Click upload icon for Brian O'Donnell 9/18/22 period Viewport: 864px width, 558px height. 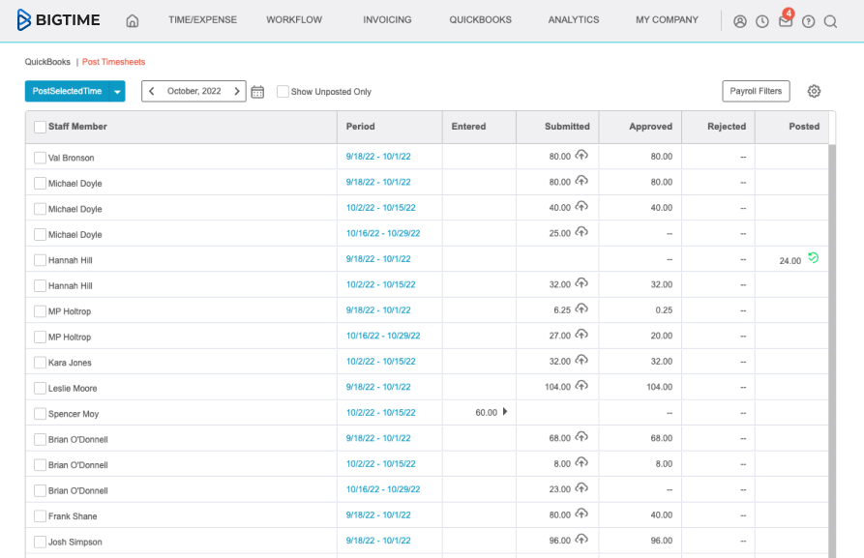(581, 437)
